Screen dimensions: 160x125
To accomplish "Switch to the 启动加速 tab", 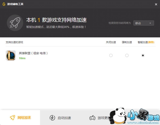I will pos(60,118).
